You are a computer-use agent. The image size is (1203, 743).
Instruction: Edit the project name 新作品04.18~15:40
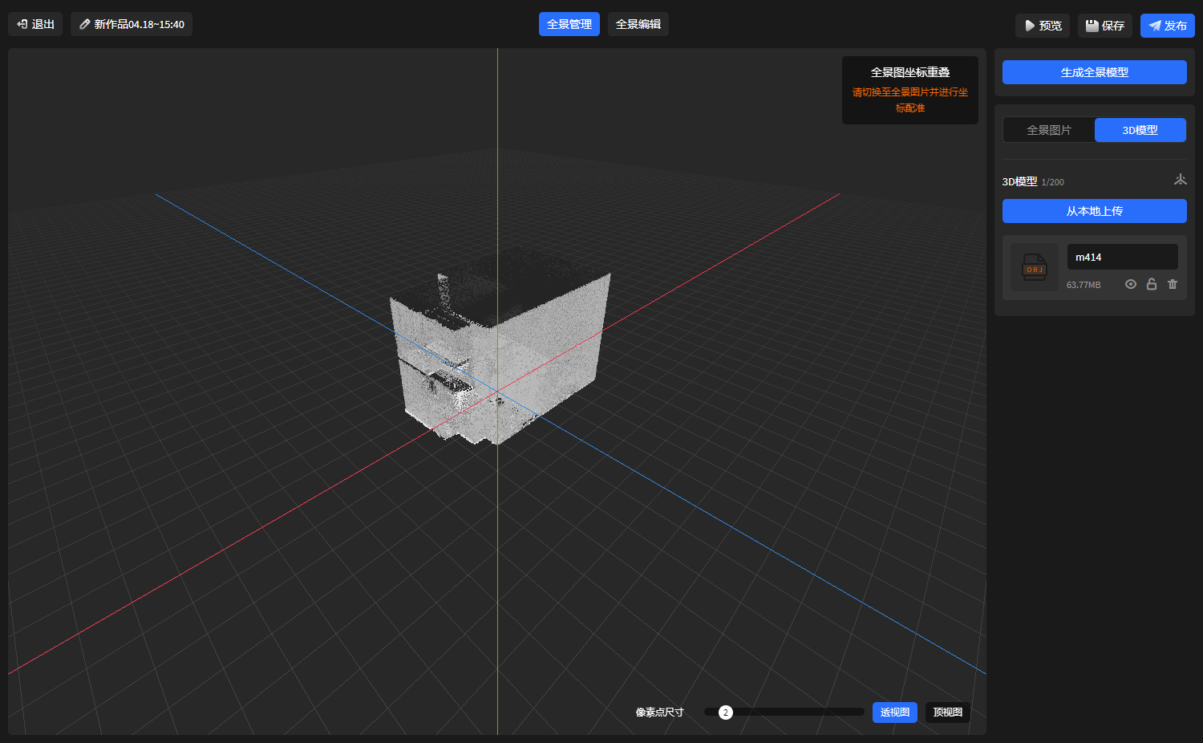click(x=132, y=24)
